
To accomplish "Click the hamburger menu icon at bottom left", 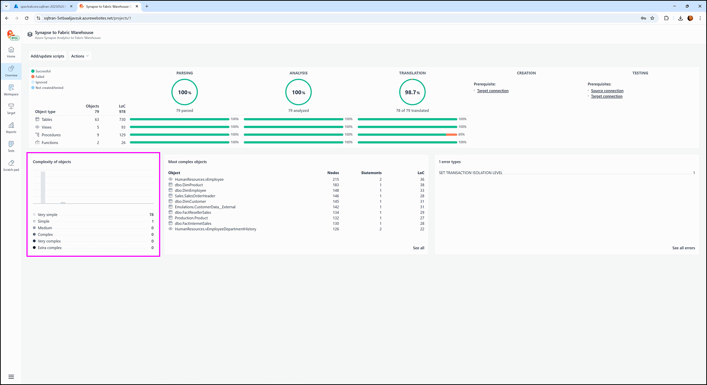I will point(11,377).
